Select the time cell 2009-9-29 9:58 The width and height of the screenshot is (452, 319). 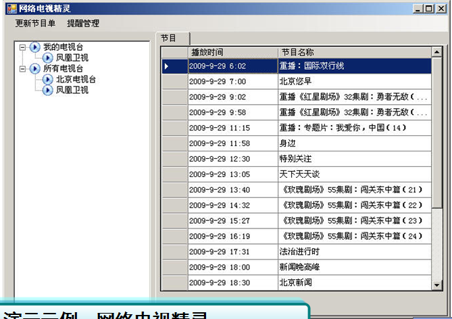point(233,112)
